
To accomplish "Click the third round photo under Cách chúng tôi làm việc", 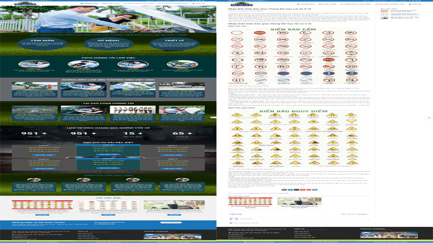I will [133, 64].
